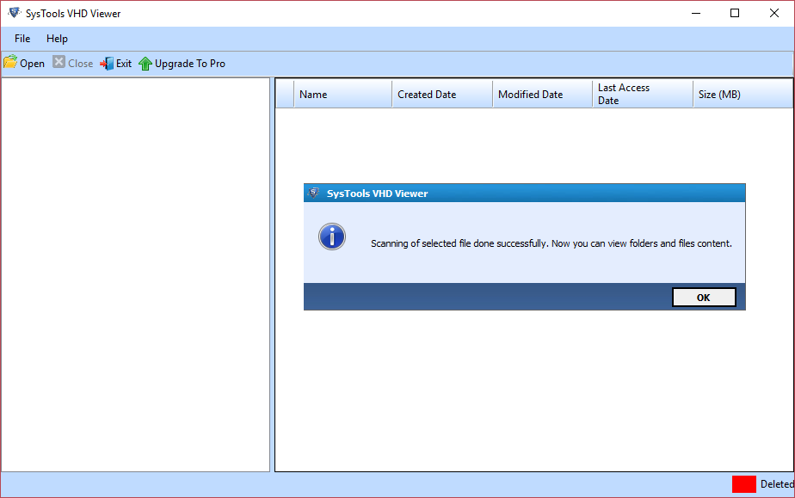Click the grayed Close icon in toolbar
Screen dimensions: 795x498
[x=59, y=63]
